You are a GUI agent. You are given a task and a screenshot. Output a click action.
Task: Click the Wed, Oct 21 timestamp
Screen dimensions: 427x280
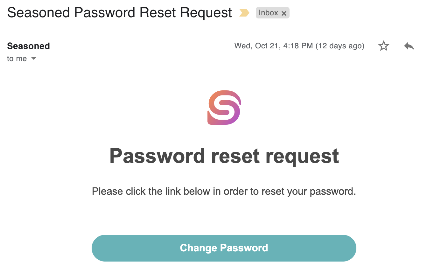coord(274,46)
